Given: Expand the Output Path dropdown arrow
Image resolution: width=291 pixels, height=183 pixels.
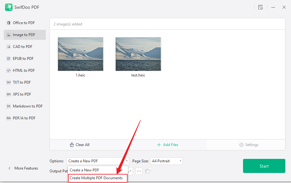Looking at the screenshot, I should click(130, 171).
